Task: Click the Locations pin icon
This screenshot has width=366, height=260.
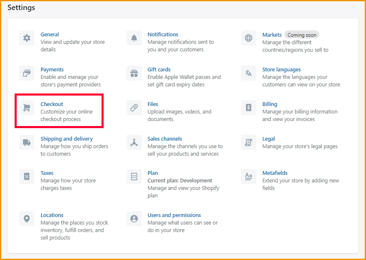Action: (27, 219)
